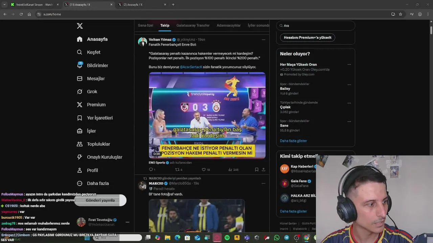The width and height of the screenshot is (433, 243).
Task: Open İşler jobs in sidebar
Action: pos(86,131)
